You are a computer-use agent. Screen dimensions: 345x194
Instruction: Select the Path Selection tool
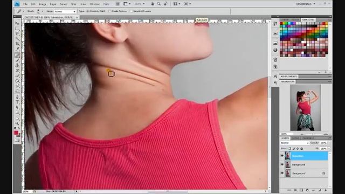pos(17,108)
